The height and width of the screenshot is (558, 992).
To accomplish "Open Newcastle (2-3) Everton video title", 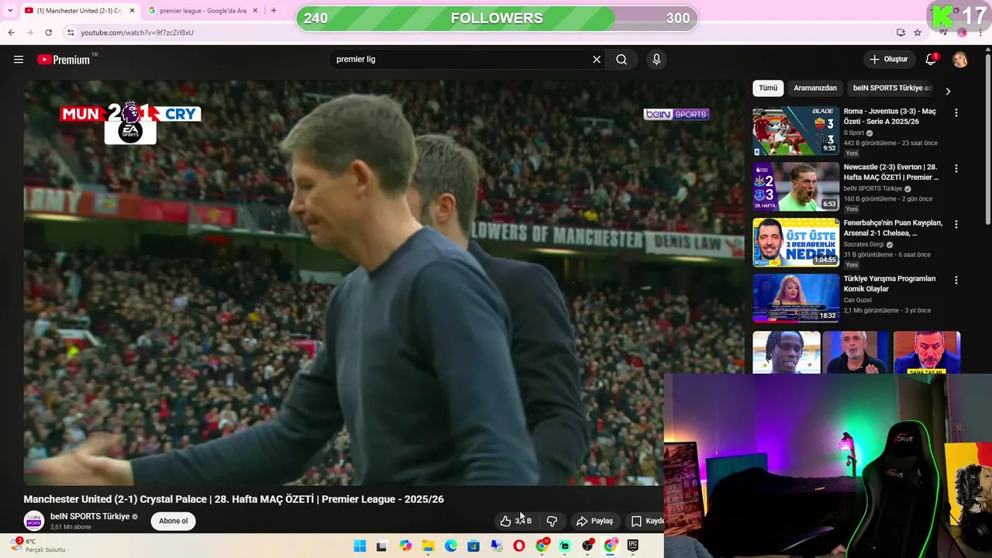I will [x=891, y=172].
